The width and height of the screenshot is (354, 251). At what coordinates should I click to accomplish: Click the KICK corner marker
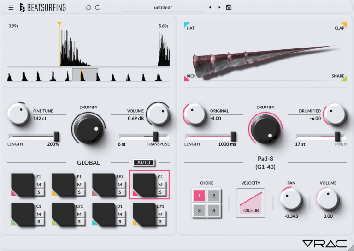tap(187, 78)
